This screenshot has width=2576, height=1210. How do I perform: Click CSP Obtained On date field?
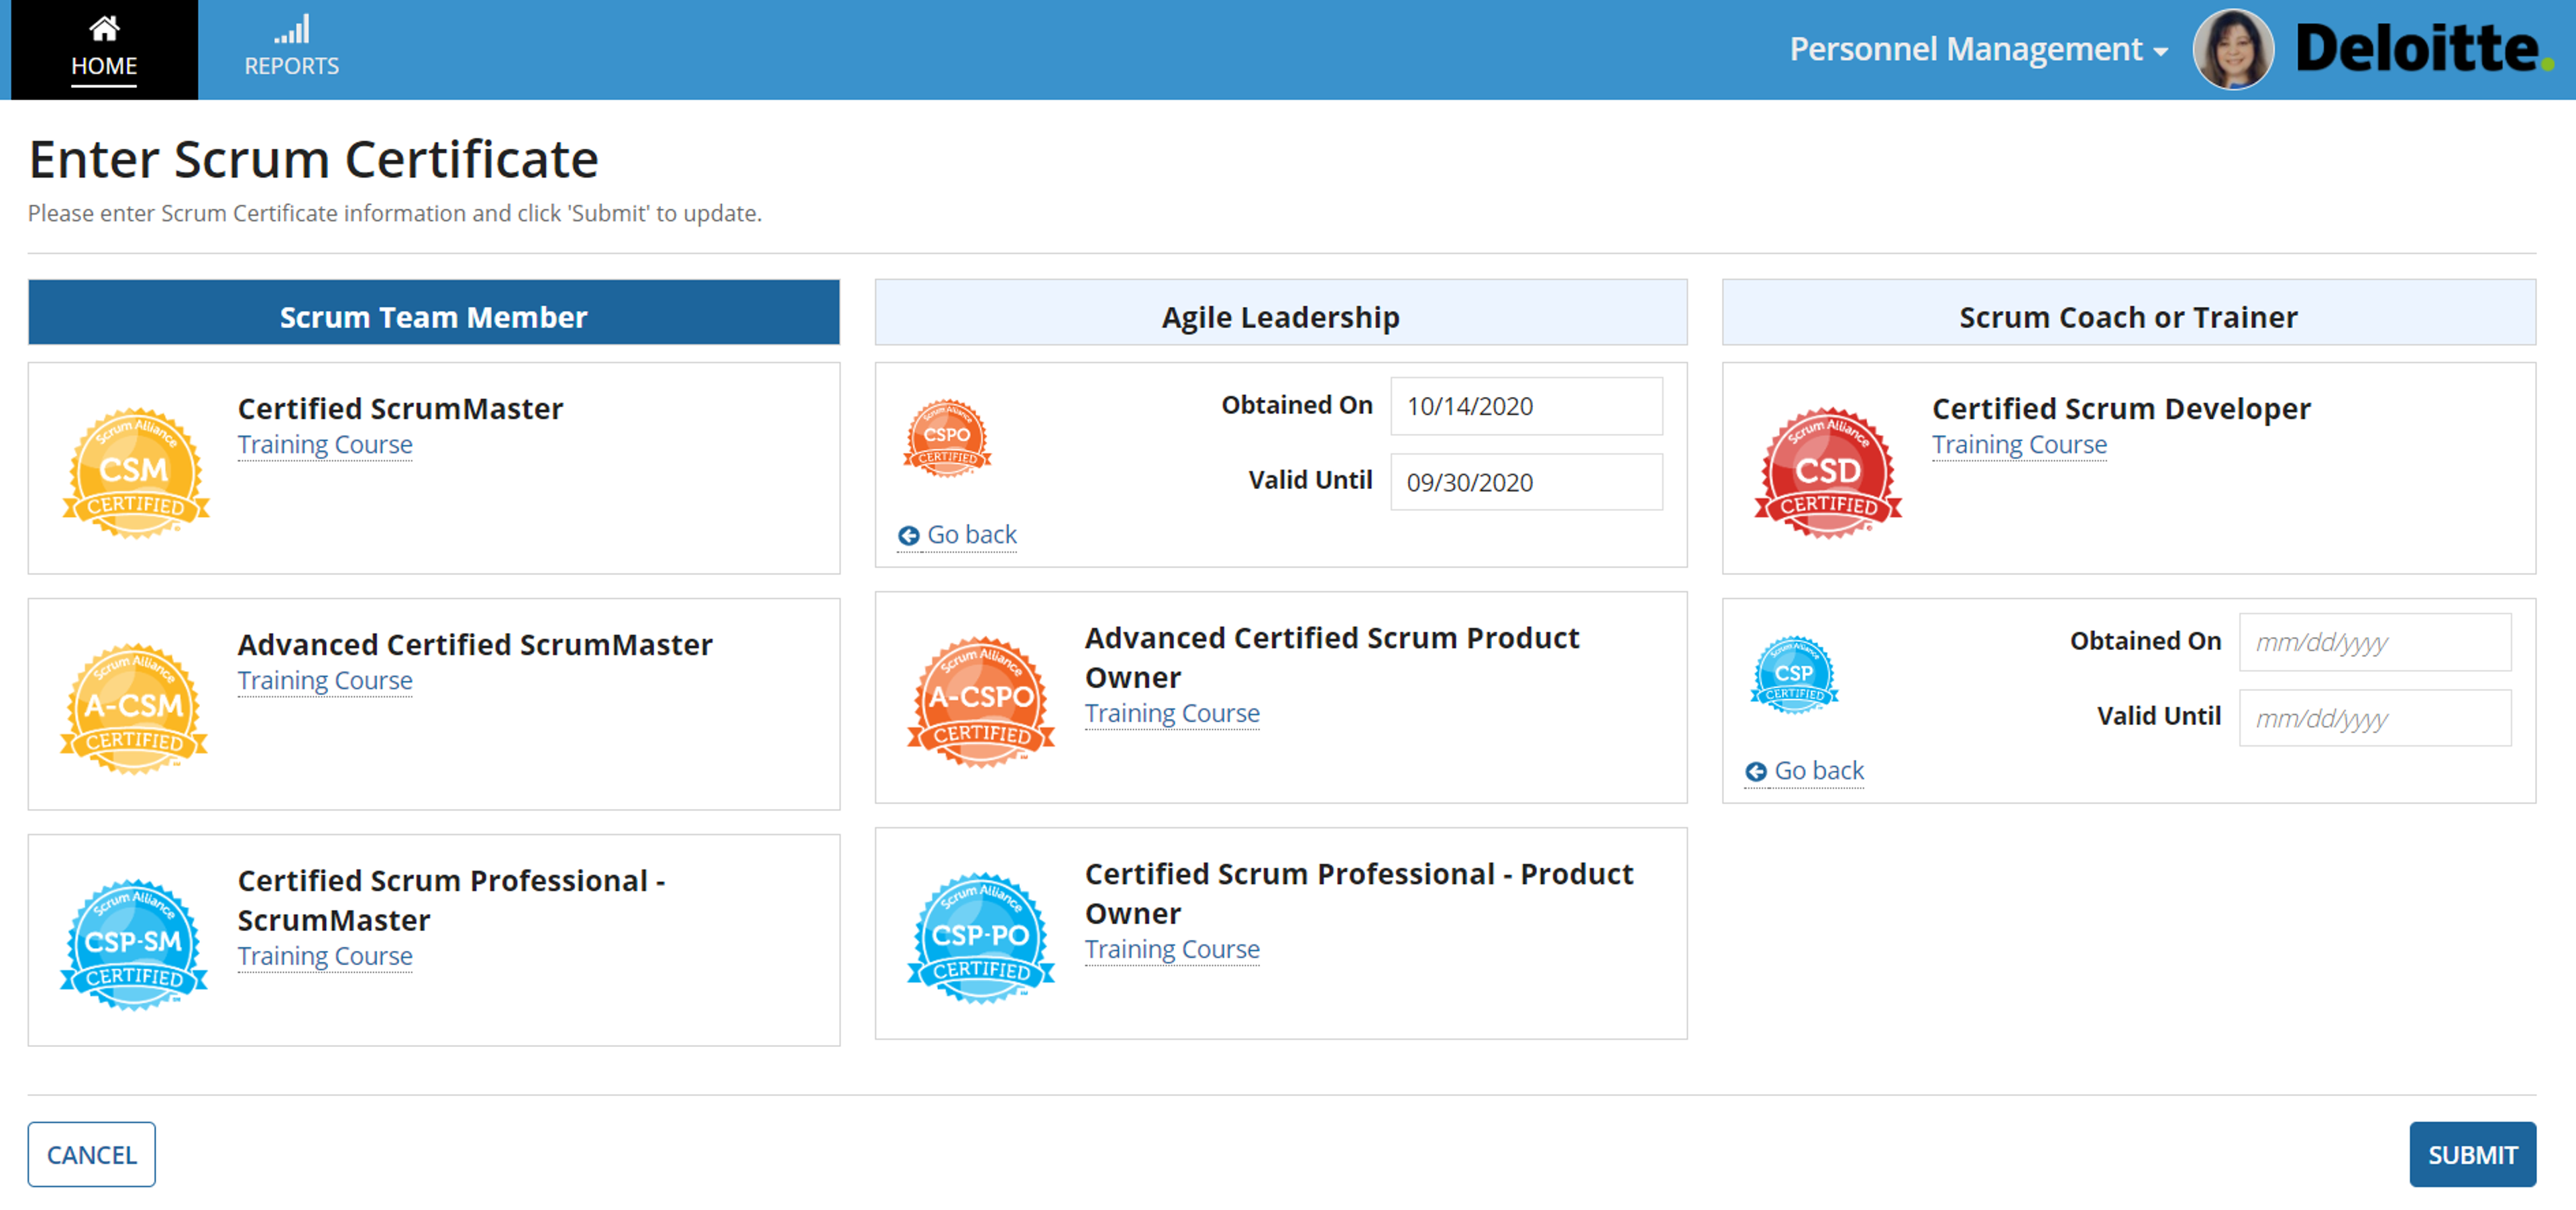click(x=2374, y=642)
